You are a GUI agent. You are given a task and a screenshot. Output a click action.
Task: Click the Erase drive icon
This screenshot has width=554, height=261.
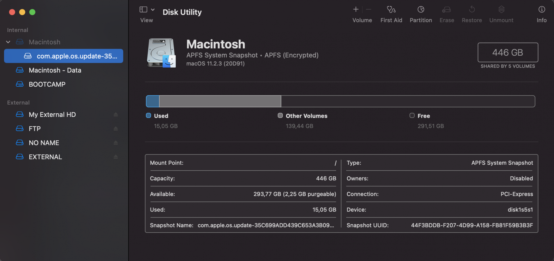446,10
